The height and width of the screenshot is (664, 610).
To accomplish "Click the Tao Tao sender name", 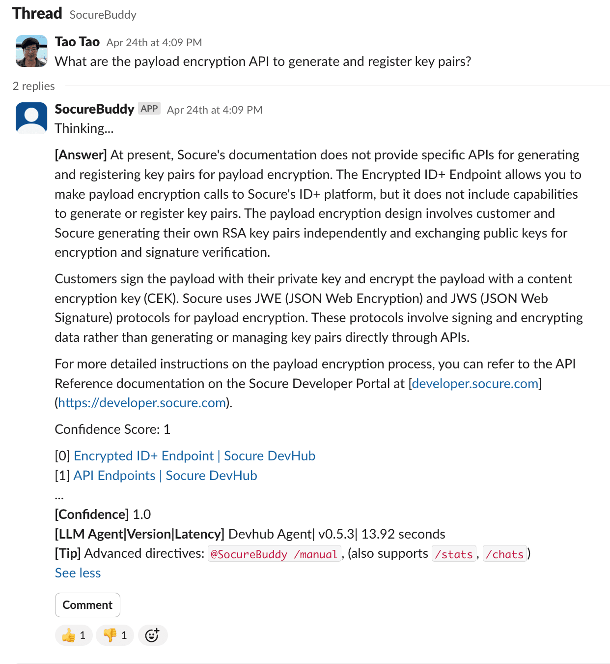I will (77, 42).
